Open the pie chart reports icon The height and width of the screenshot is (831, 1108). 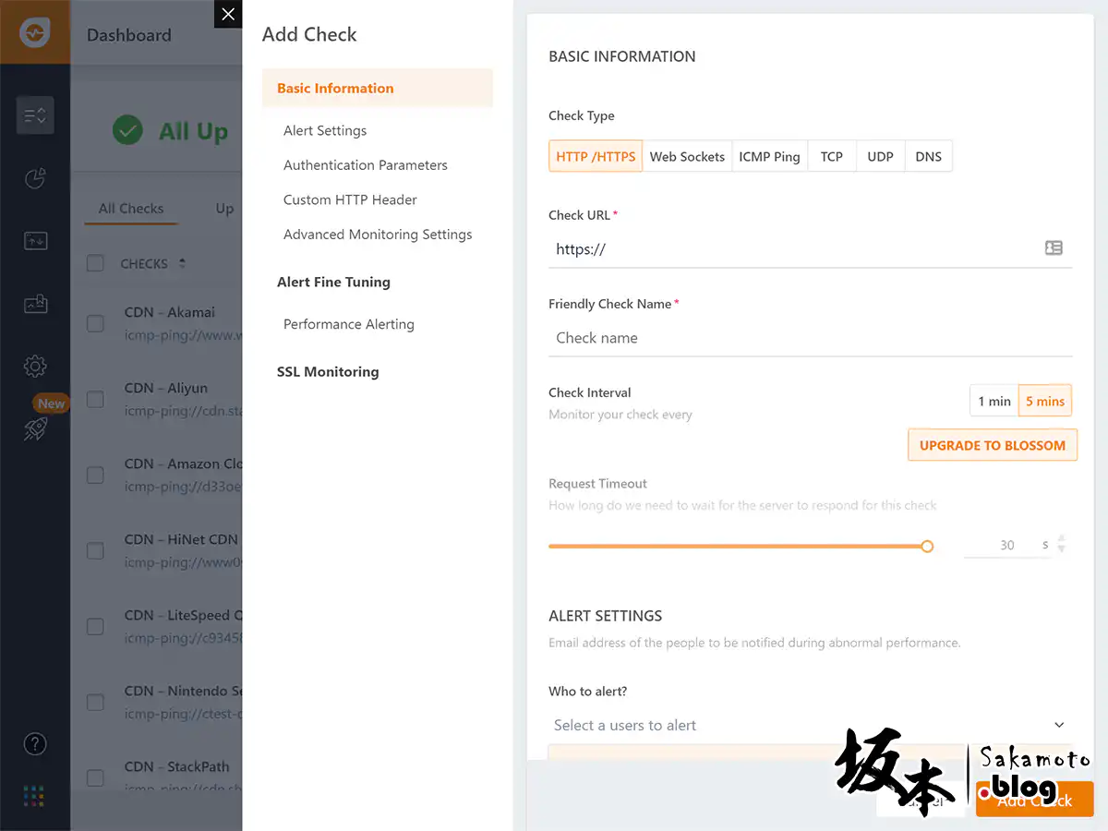pyautogui.click(x=35, y=178)
